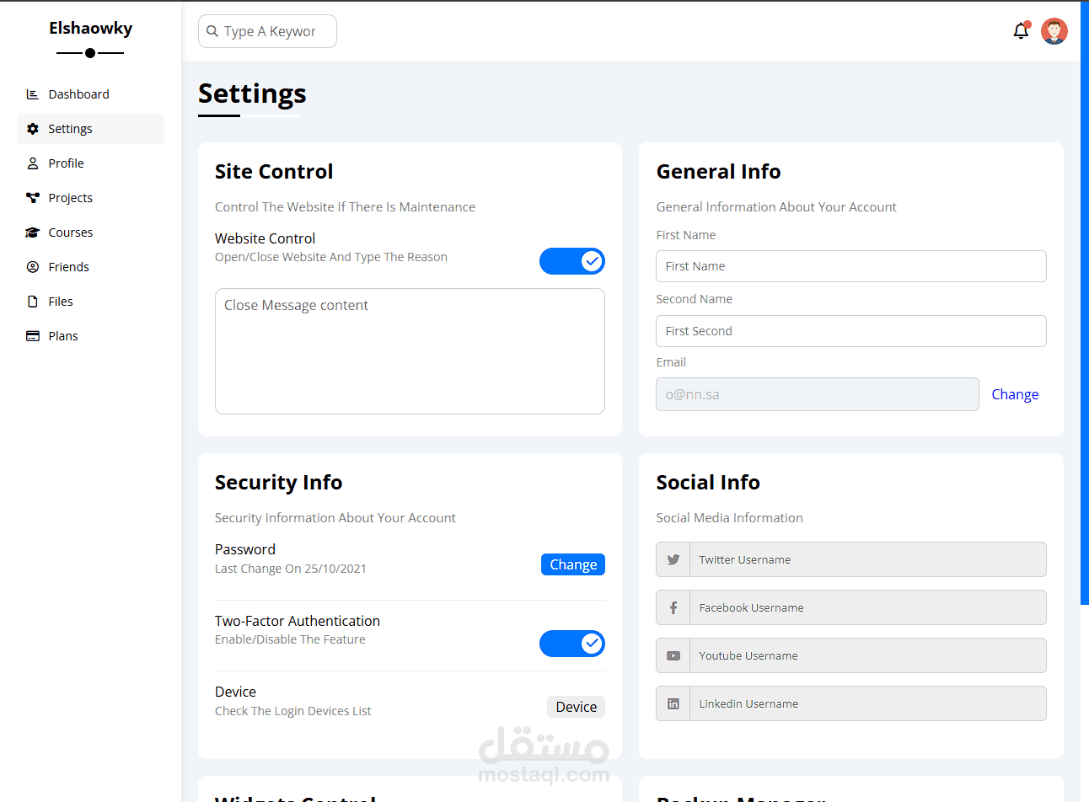The width and height of the screenshot is (1089, 802).
Task: Click the Friends circle-user icon
Action: coord(33,267)
